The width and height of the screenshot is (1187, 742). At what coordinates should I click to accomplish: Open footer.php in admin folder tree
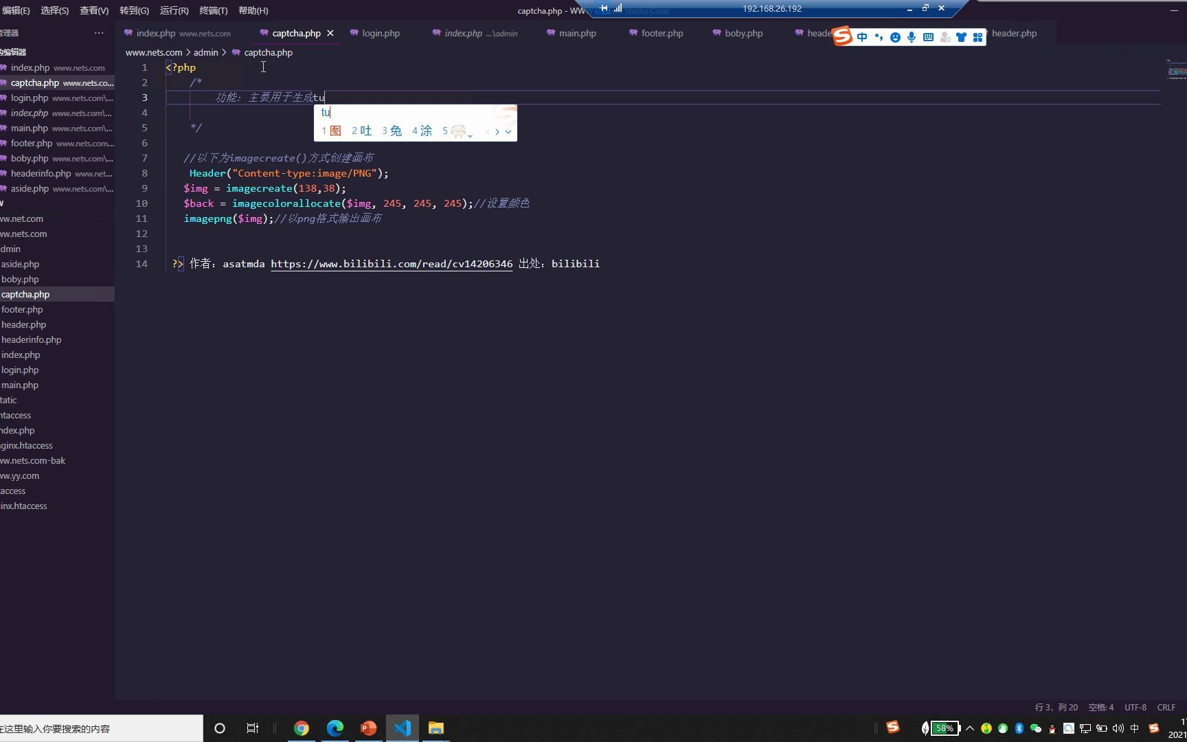[57, 309]
